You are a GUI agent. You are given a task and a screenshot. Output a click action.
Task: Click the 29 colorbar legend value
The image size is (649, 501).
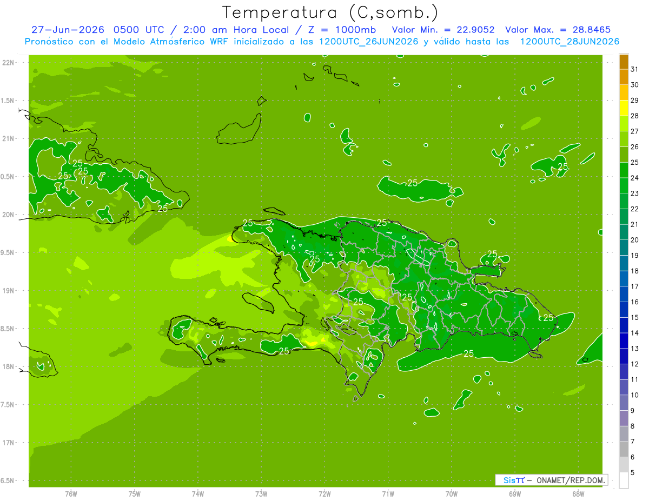pos(634,100)
